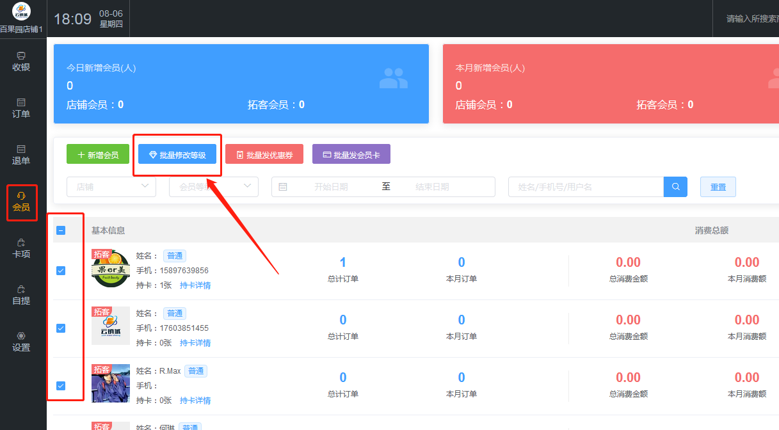
Task: Open the 订单 orders section
Action: [21, 108]
